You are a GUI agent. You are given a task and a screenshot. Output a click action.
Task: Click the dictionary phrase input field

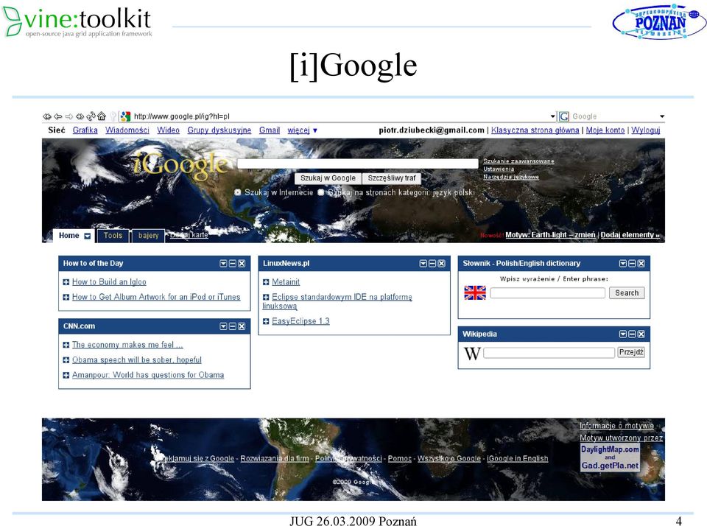(547, 292)
